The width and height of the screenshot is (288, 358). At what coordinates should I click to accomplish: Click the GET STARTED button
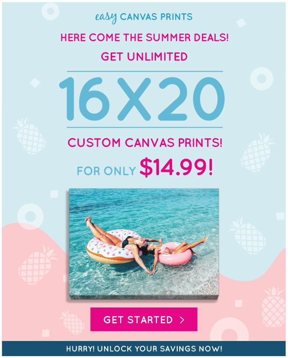pyautogui.click(x=144, y=319)
